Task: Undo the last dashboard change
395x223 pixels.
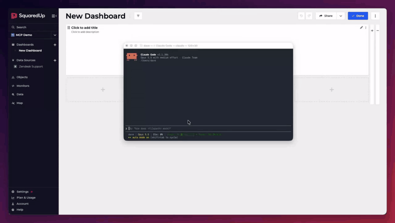Action: (301, 16)
